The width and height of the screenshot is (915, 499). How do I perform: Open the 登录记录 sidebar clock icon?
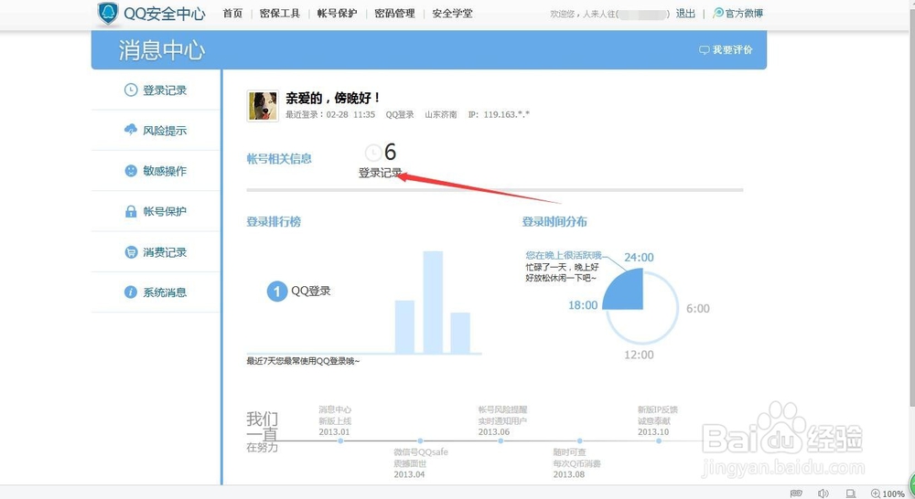(131, 90)
